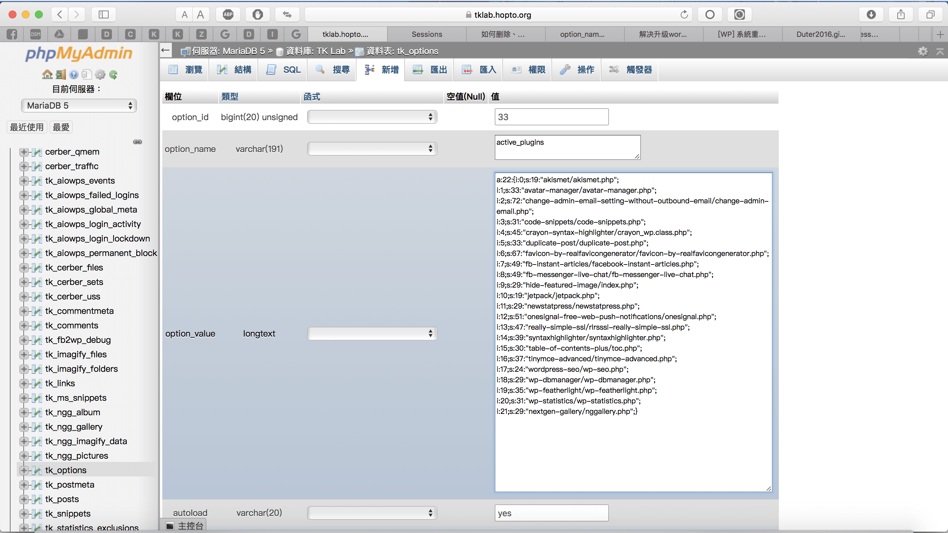The height and width of the screenshot is (533, 948).
Task: Click the autoload value field containing yes
Action: point(551,513)
